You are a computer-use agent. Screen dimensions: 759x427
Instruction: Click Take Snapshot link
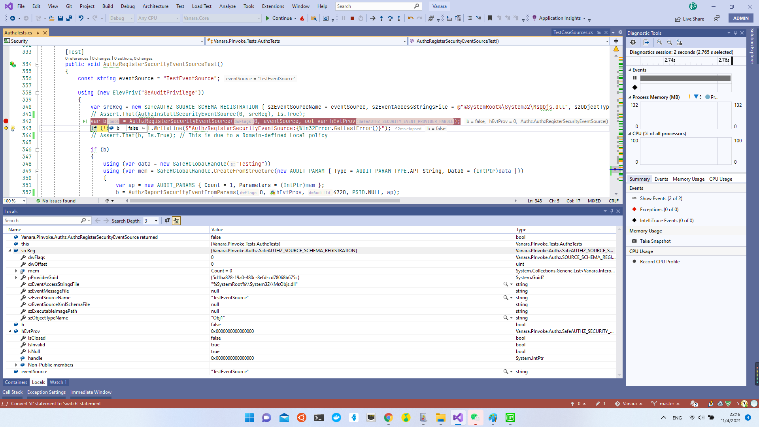pos(655,241)
